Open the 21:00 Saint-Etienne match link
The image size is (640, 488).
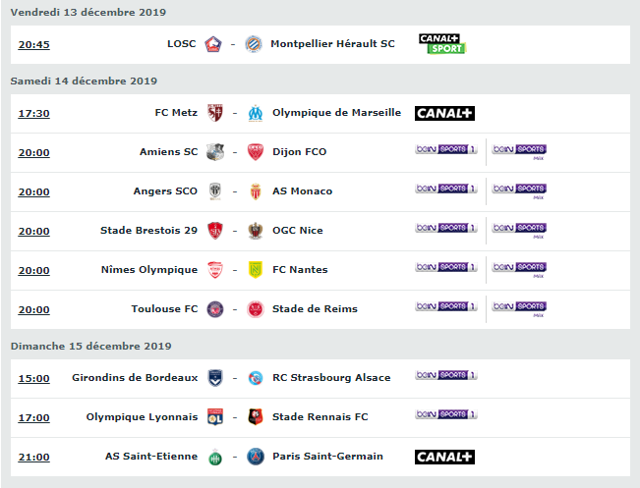pos(33,457)
